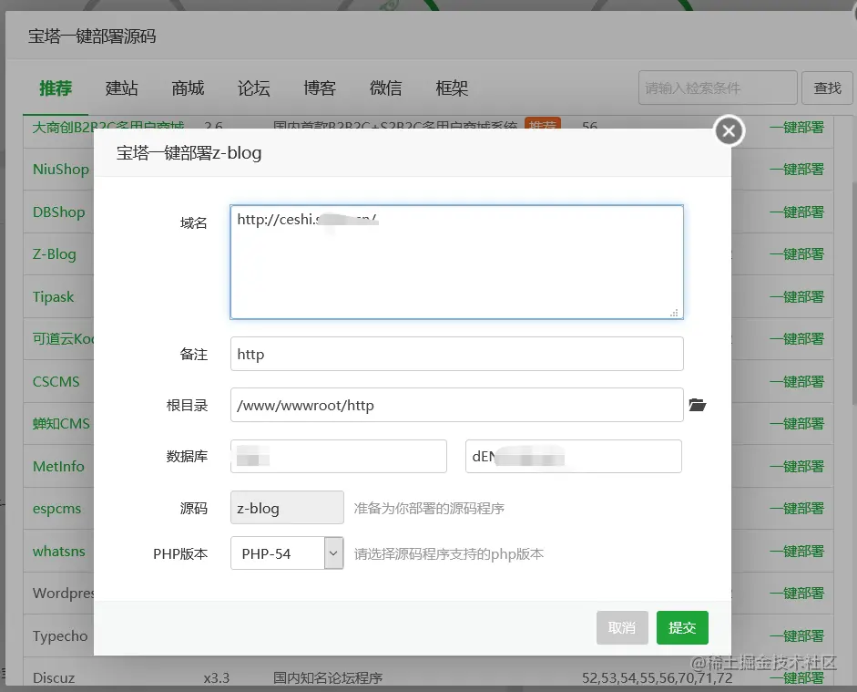Open the DBShop list entry
Image resolution: width=857 pixels, height=692 pixels.
coord(58,212)
